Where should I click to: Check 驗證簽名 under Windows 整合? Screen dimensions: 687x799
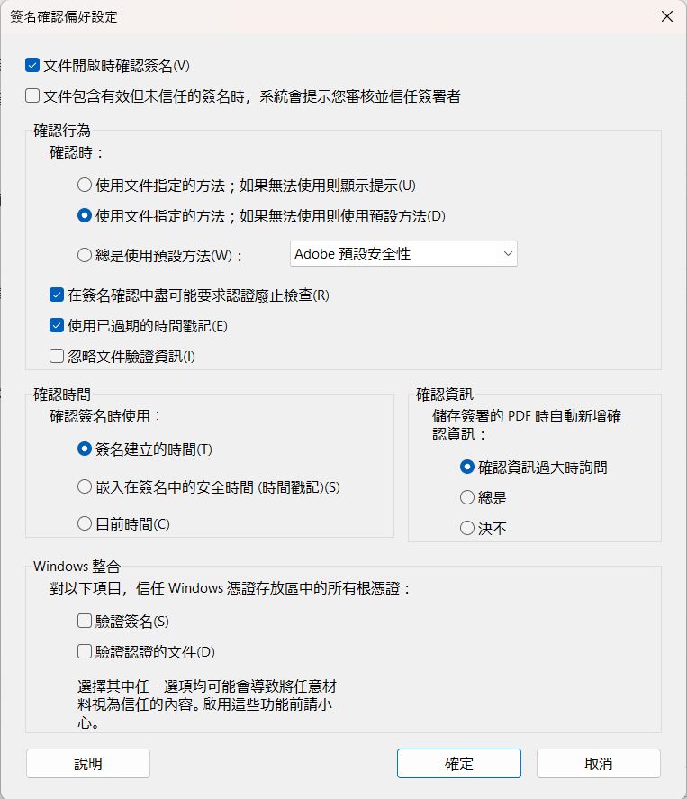[85, 621]
